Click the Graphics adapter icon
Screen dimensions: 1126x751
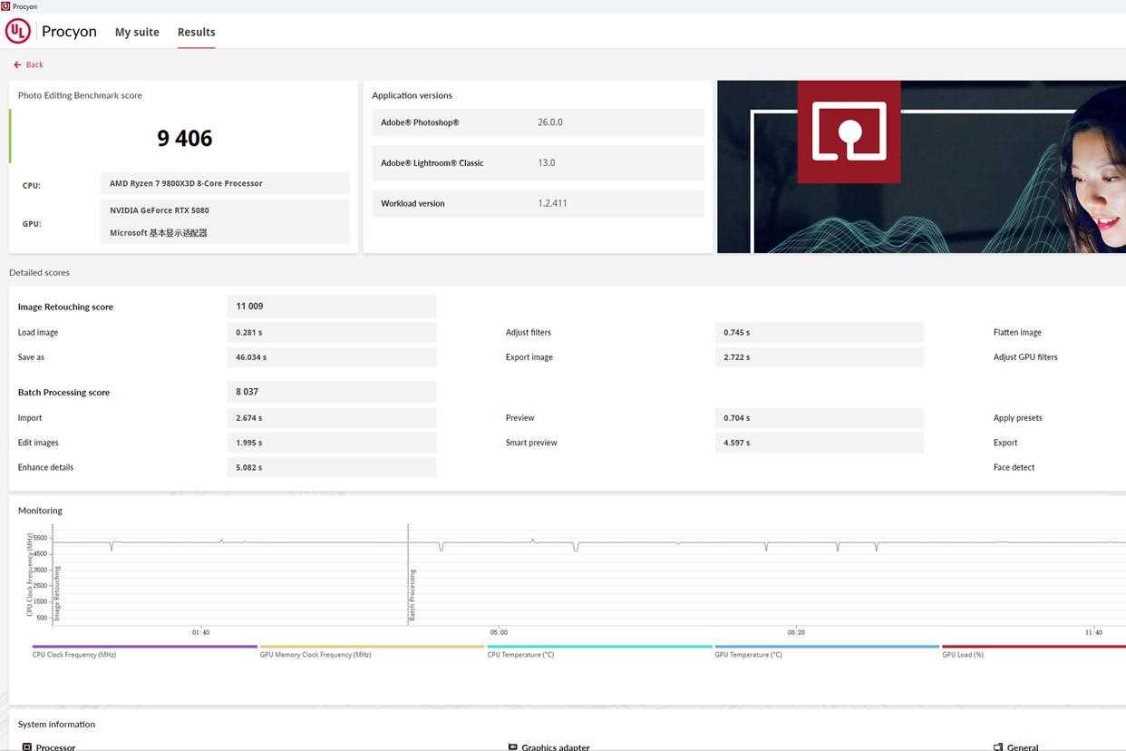(513, 746)
